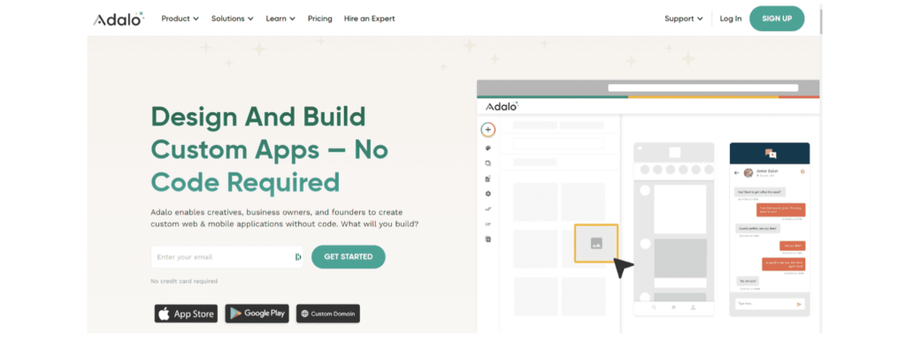Open the Hire an Expert link
This screenshot has height=341, width=906.
pyautogui.click(x=369, y=19)
